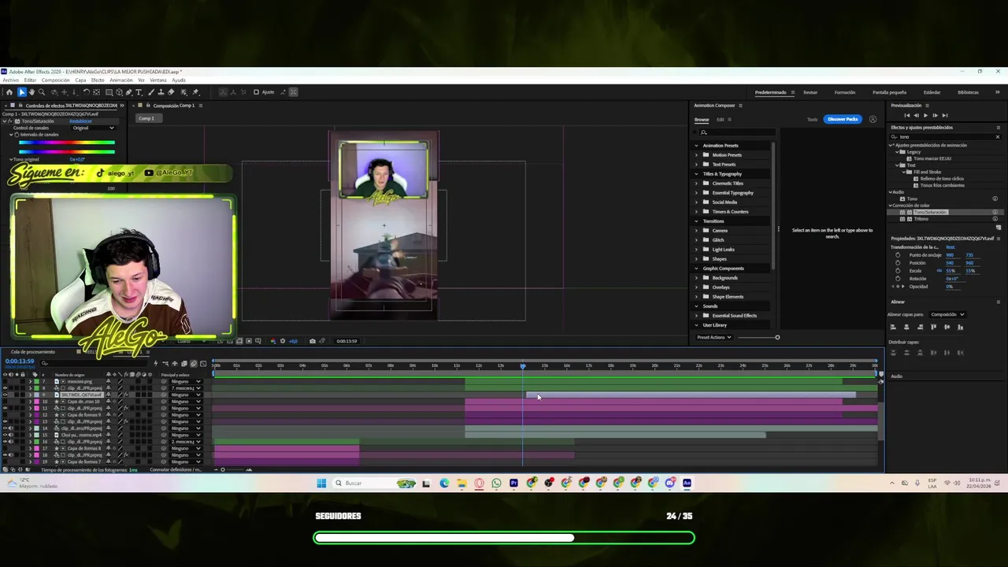Open parent dropdown for layer 7 mascara.png
1008x567 pixels.
click(x=186, y=381)
